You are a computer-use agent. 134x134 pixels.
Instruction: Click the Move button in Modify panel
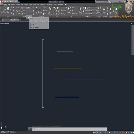(18, 8)
